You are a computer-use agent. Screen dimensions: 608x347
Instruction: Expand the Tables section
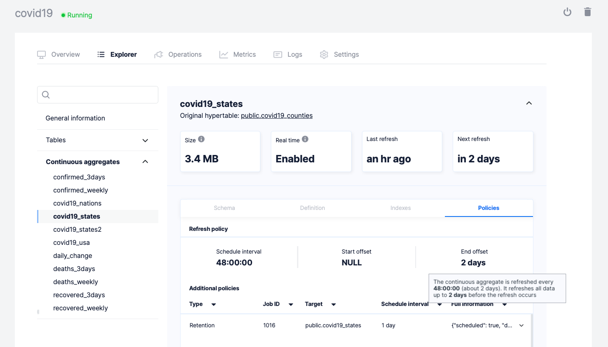(145, 140)
